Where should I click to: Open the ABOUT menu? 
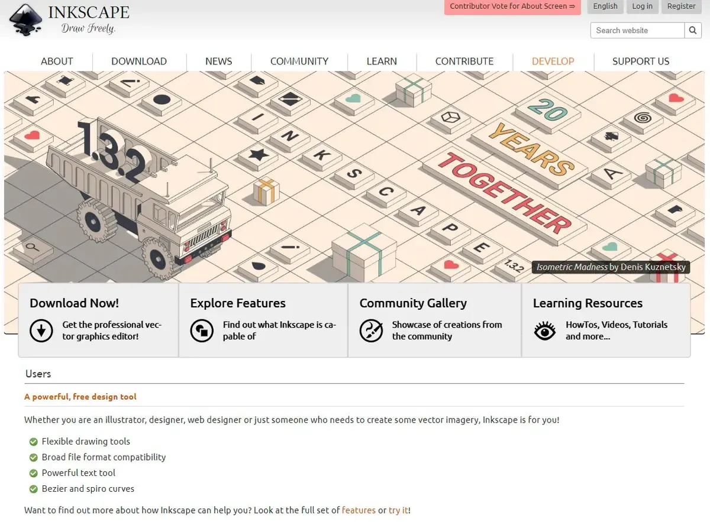(x=57, y=61)
